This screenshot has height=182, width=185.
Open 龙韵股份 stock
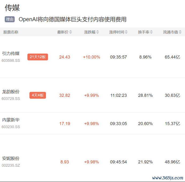click(x=11, y=92)
